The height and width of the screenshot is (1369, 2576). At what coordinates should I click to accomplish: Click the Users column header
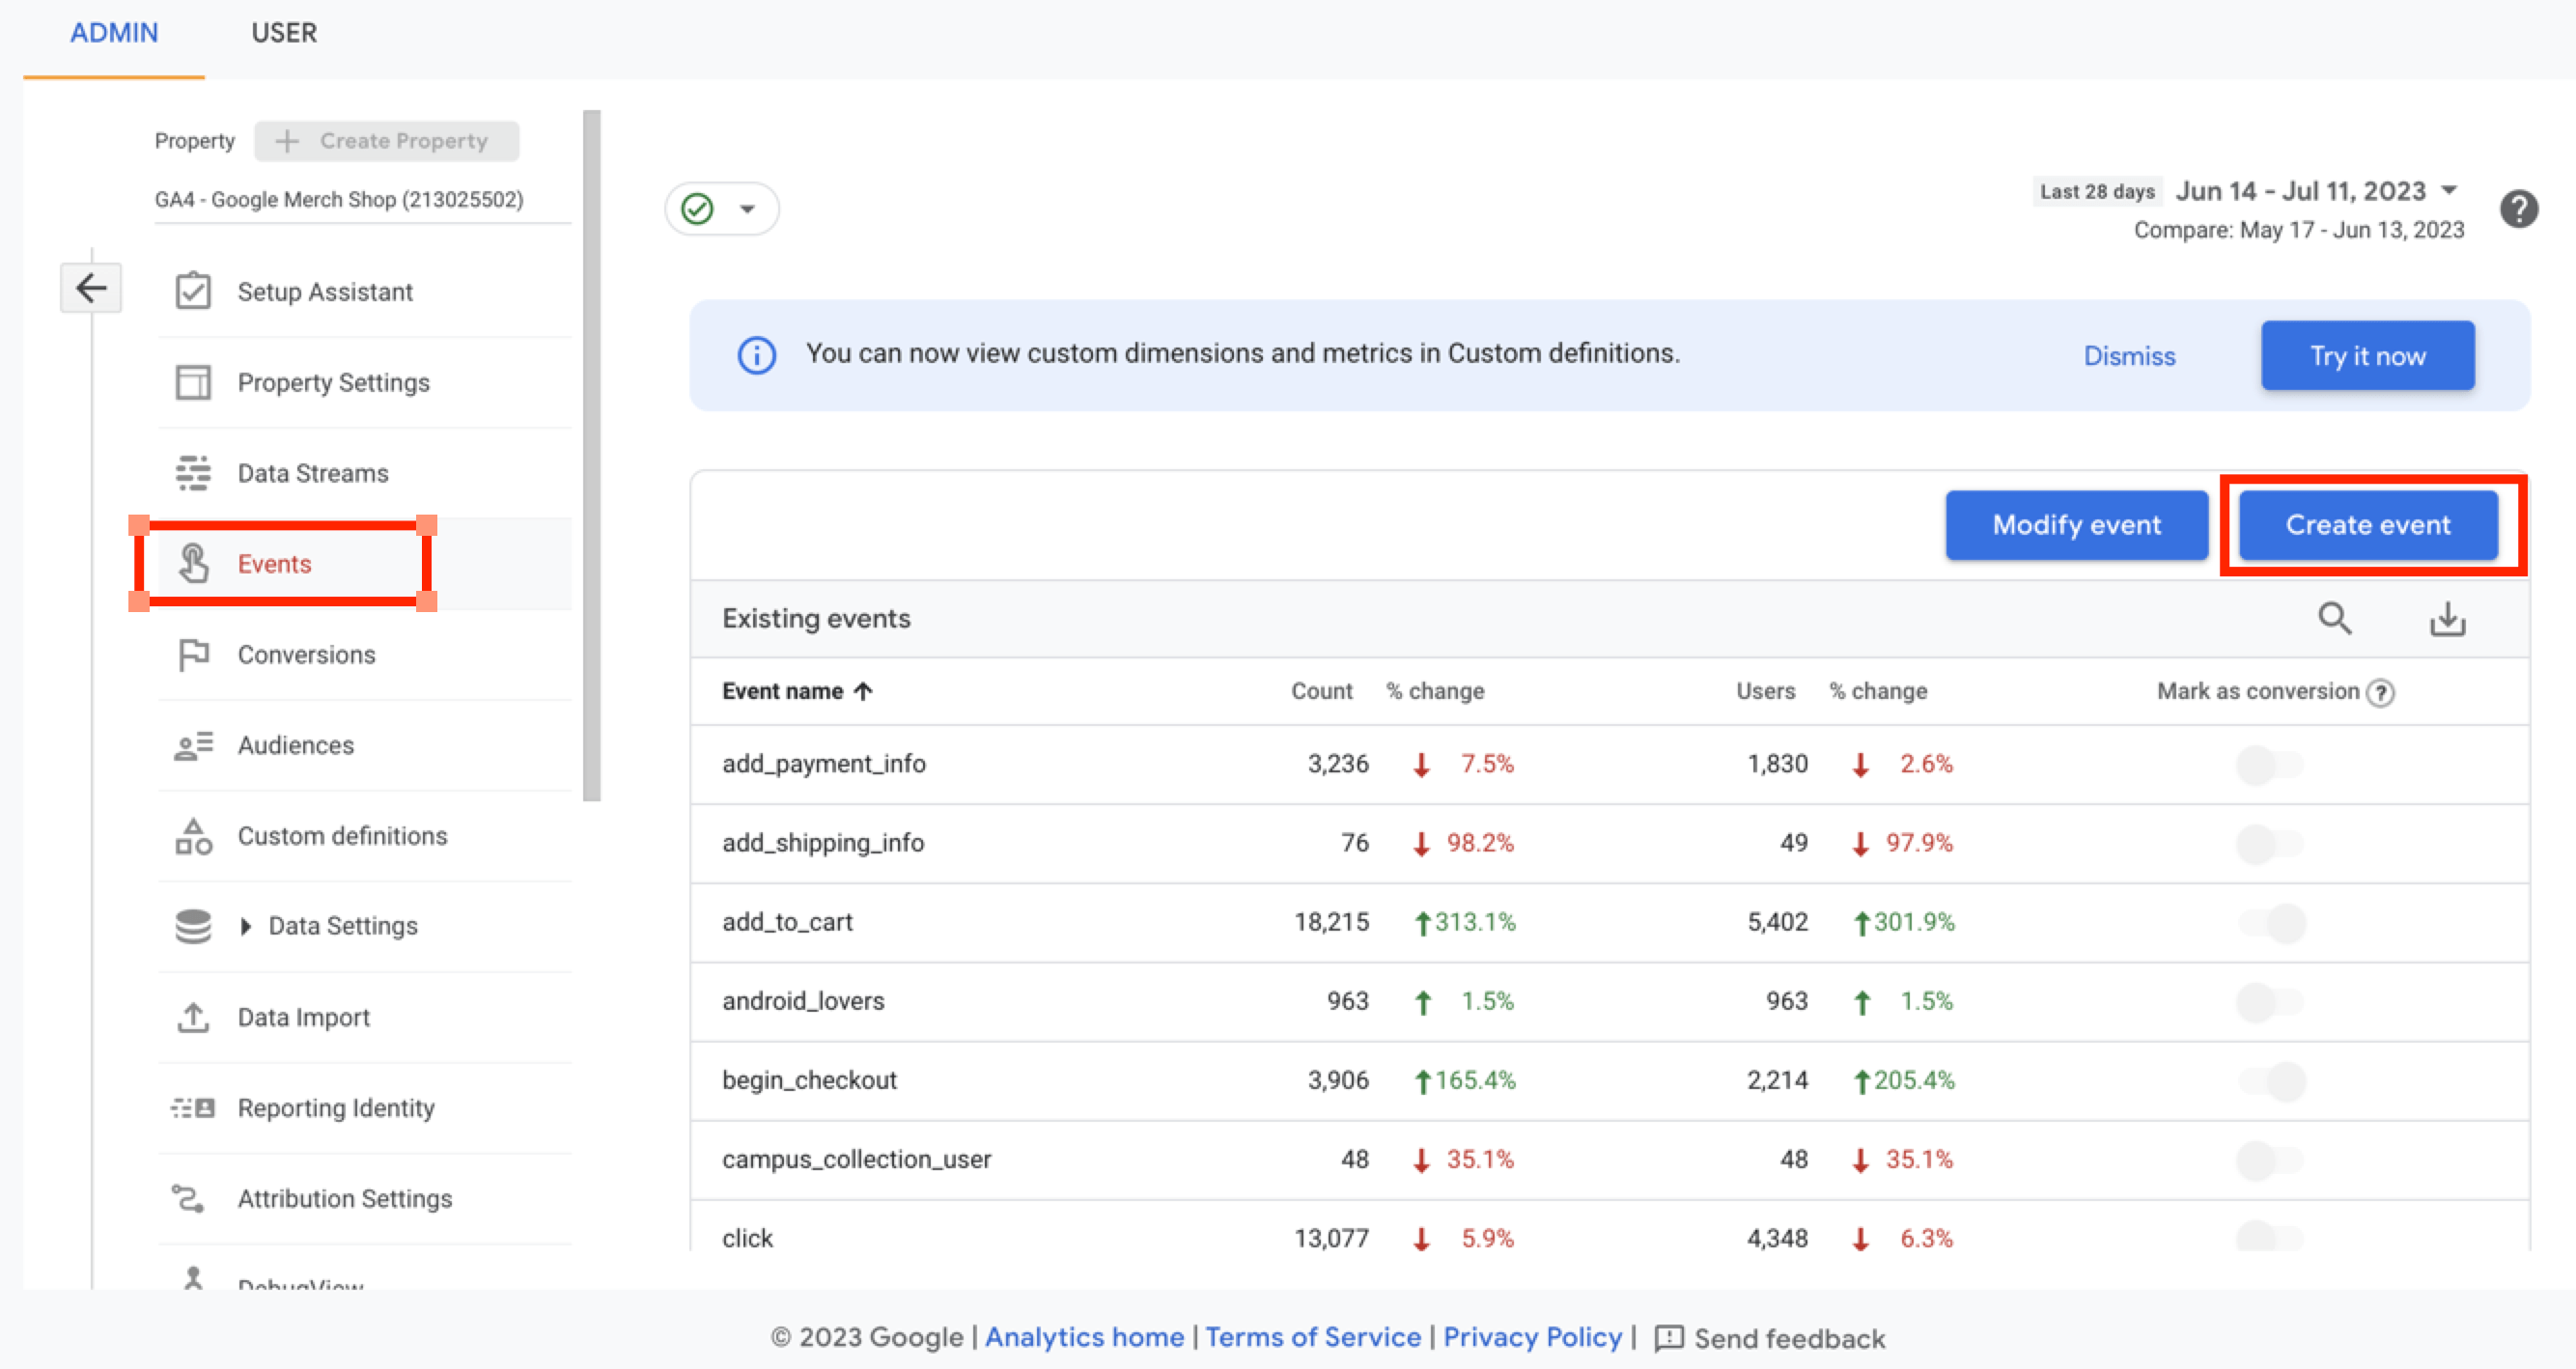[1765, 691]
